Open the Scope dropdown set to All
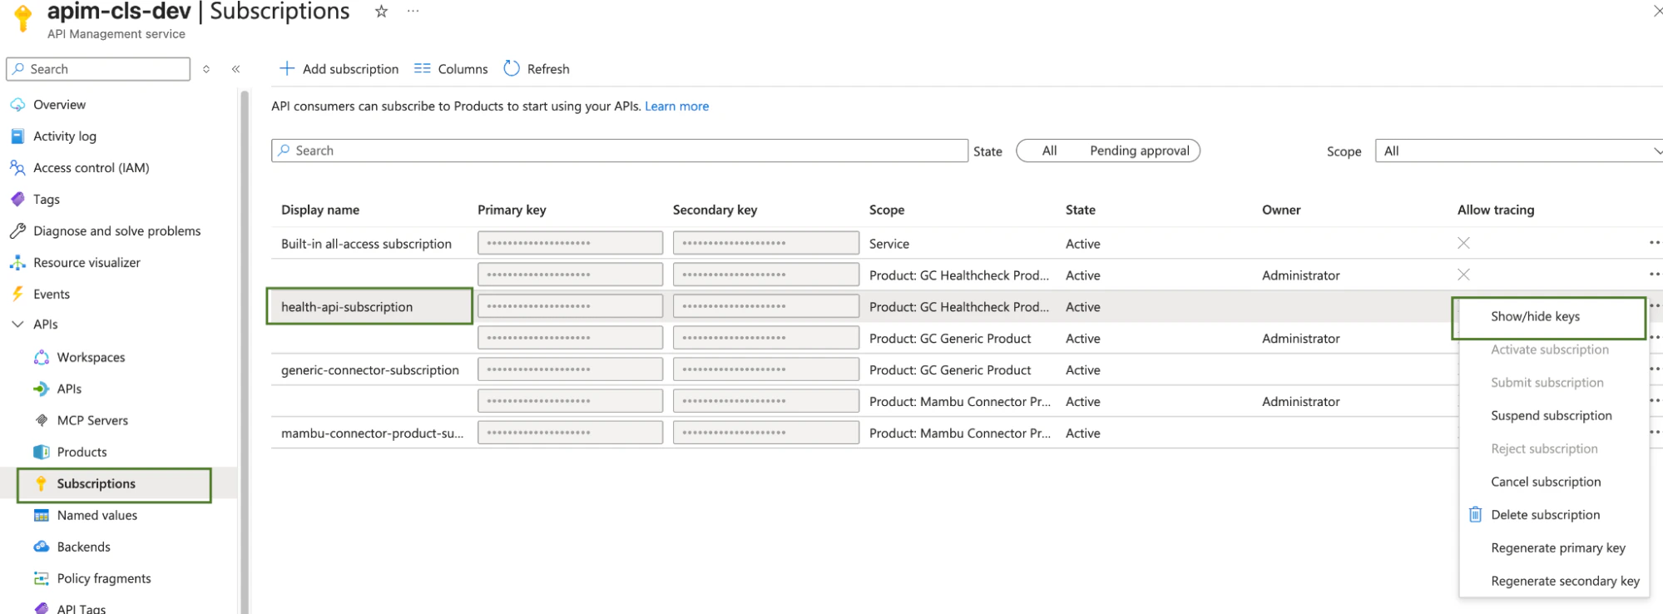 pyautogui.click(x=1519, y=151)
